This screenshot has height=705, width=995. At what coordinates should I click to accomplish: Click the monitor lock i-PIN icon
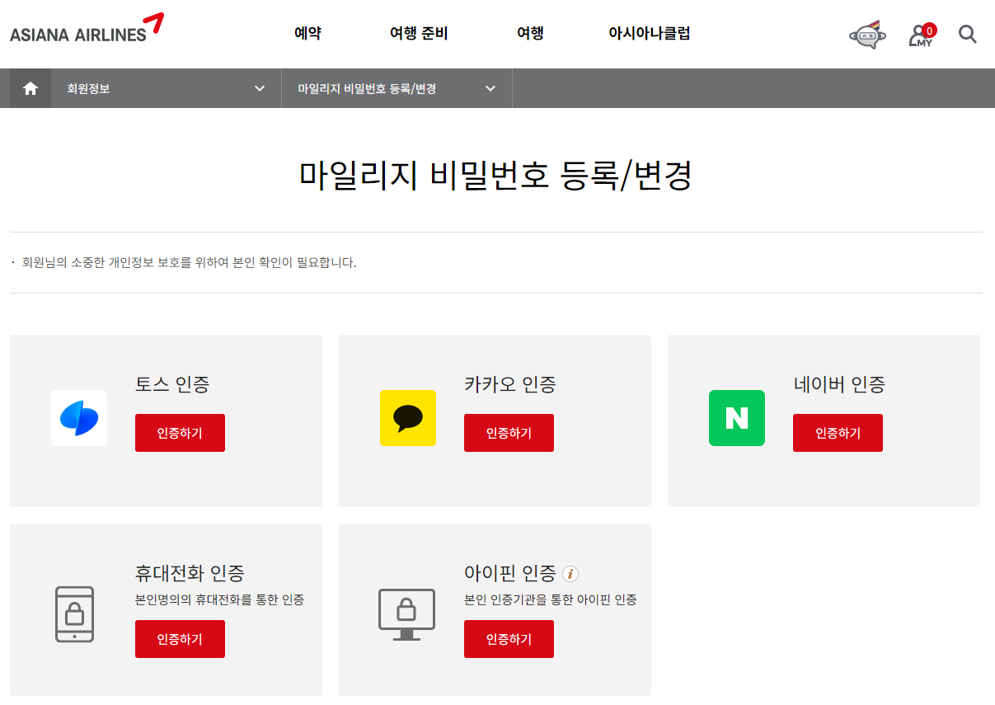pyautogui.click(x=406, y=614)
